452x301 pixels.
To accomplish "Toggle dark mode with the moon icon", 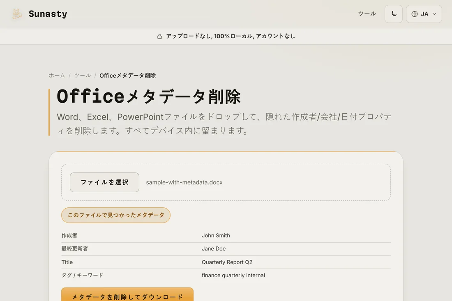I will (x=394, y=14).
